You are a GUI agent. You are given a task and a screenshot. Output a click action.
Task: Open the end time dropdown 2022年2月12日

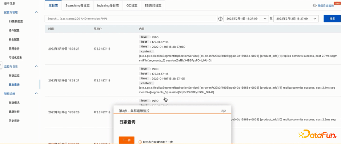[296, 18]
